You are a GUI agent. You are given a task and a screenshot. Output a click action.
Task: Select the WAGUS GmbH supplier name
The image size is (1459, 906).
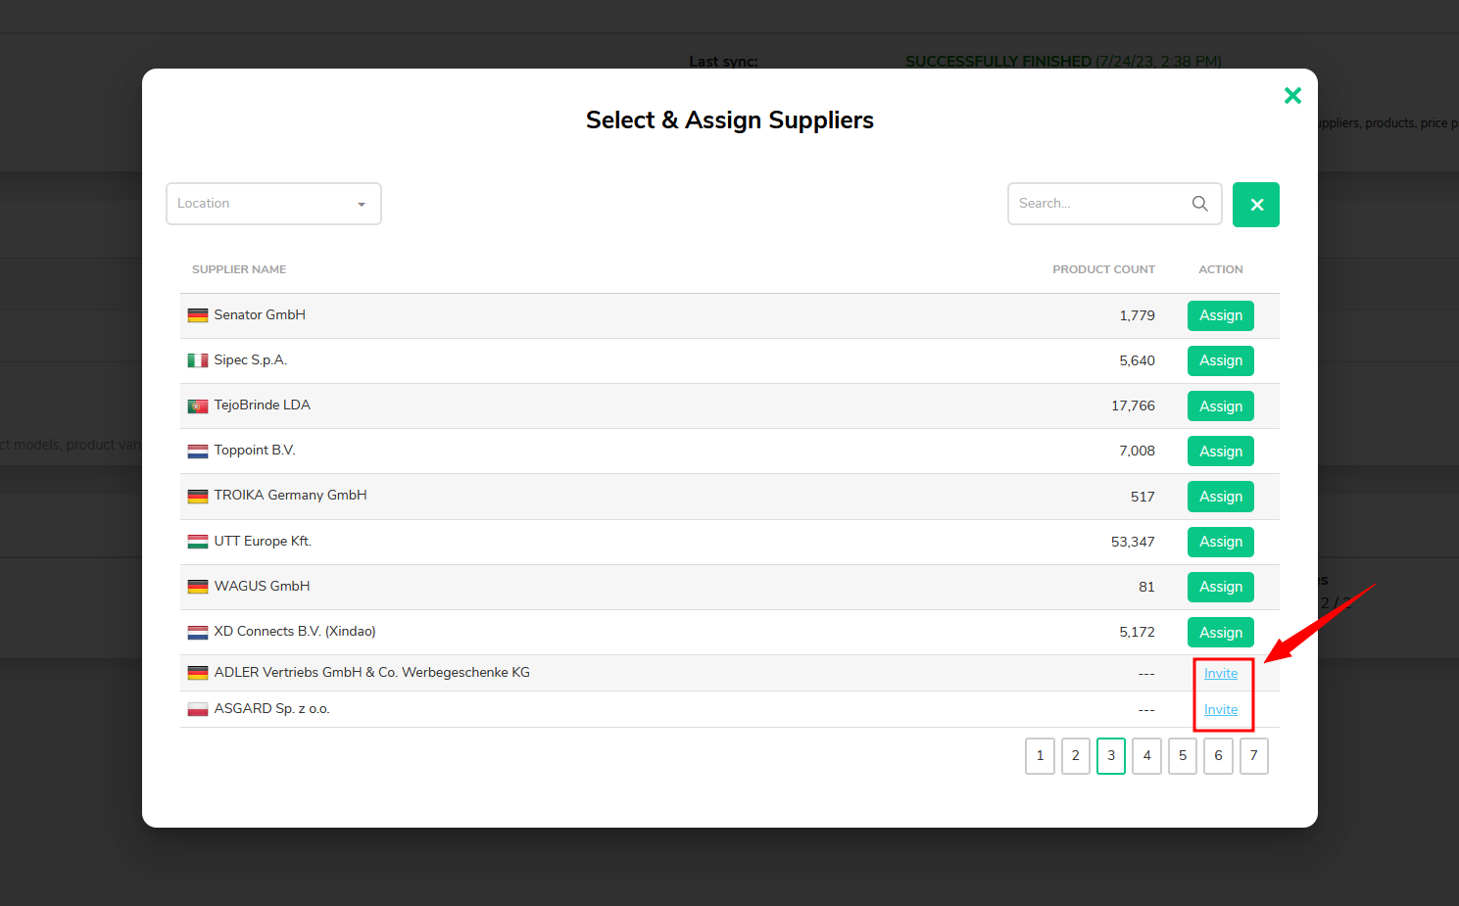pyautogui.click(x=262, y=586)
